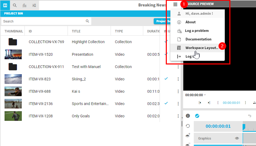The width and height of the screenshot is (256, 146).
Task: Click the add track layer icon
Action: pyautogui.click(x=188, y=136)
